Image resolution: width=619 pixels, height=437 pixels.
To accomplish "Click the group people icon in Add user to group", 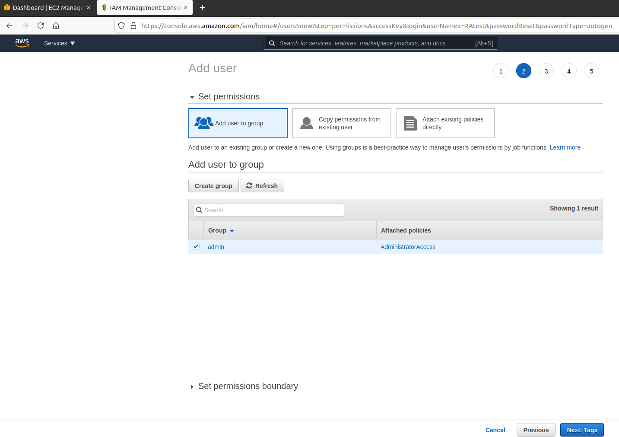I will pos(204,123).
